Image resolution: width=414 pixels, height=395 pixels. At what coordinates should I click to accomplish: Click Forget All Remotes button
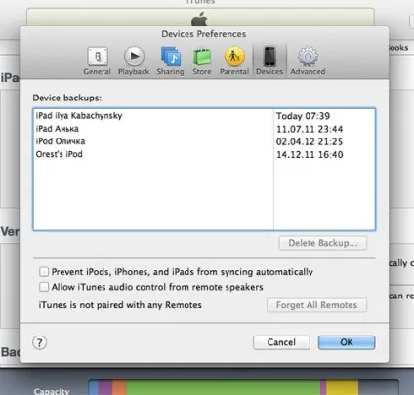316,305
